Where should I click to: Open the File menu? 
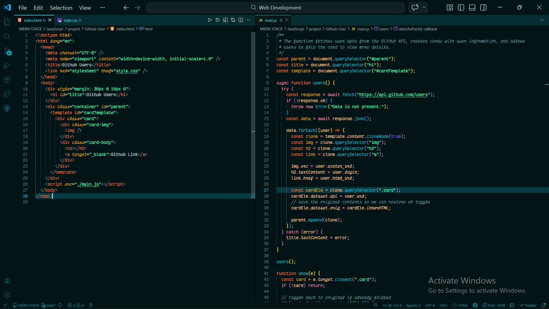pos(22,7)
